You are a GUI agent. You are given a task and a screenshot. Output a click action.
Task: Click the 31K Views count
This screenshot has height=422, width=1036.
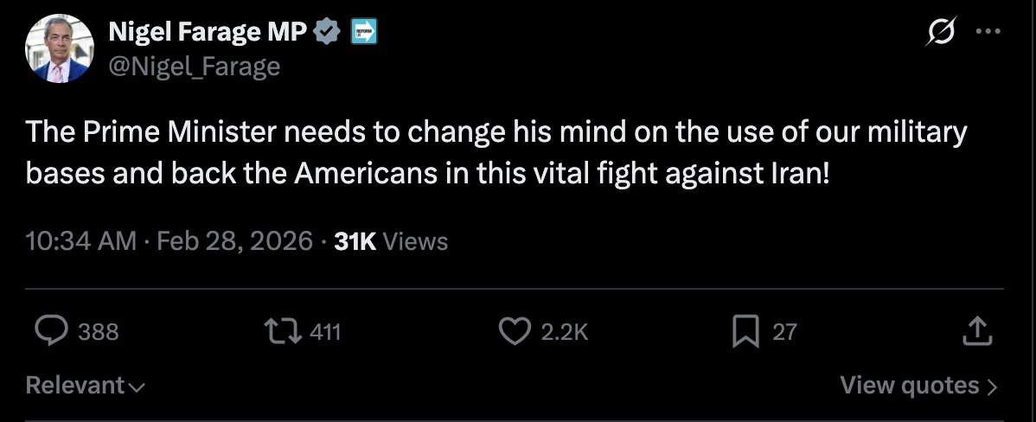pyautogui.click(x=391, y=240)
